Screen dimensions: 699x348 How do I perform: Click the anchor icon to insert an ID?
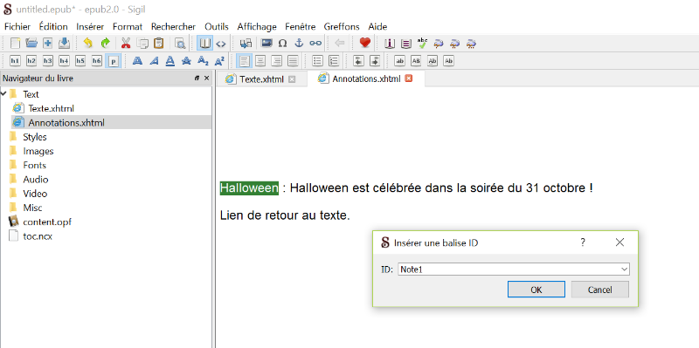coord(299,43)
